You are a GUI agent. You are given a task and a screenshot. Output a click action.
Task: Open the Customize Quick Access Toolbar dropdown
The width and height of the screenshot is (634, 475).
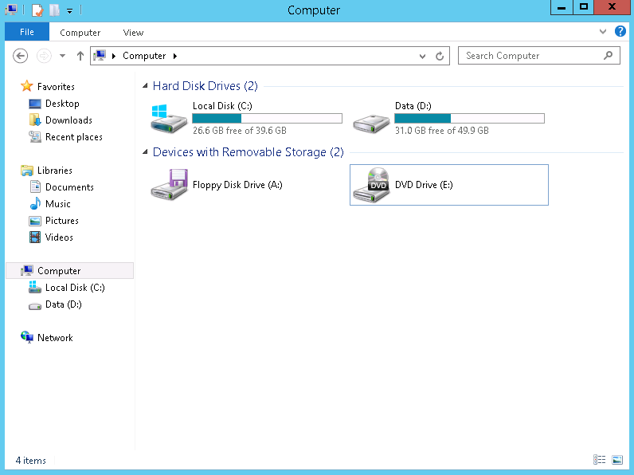point(69,11)
